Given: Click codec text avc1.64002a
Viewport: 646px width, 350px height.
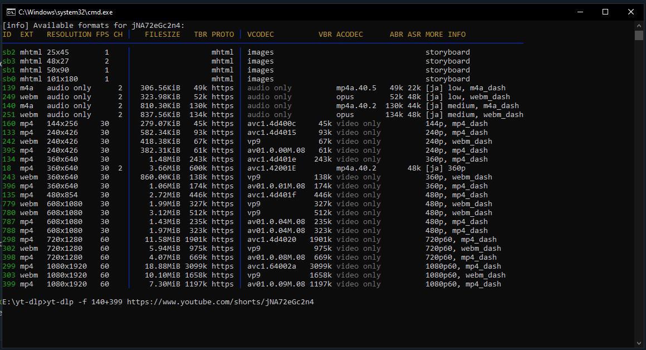Looking at the screenshot, I should (x=272, y=266).
